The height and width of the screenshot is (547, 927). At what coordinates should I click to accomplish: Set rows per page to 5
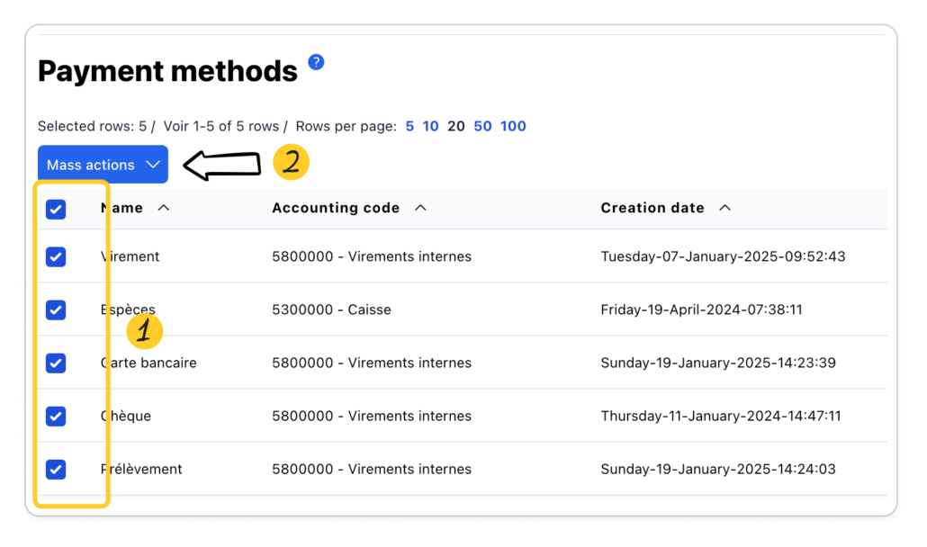click(409, 126)
